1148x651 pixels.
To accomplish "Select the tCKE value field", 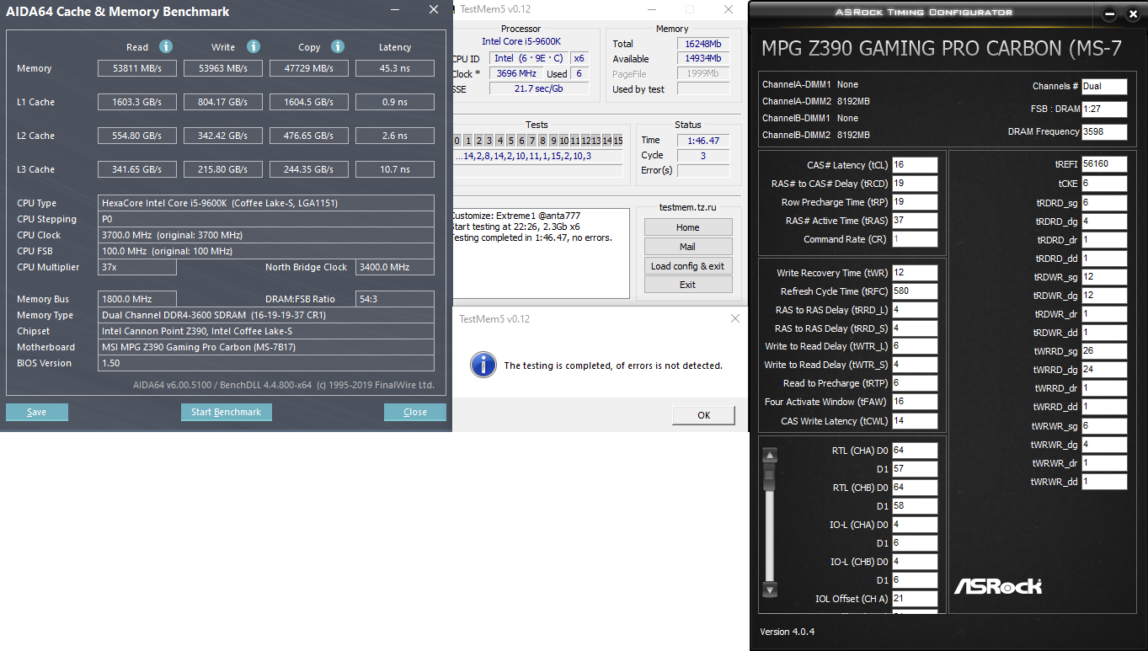I will [1104, 184].
